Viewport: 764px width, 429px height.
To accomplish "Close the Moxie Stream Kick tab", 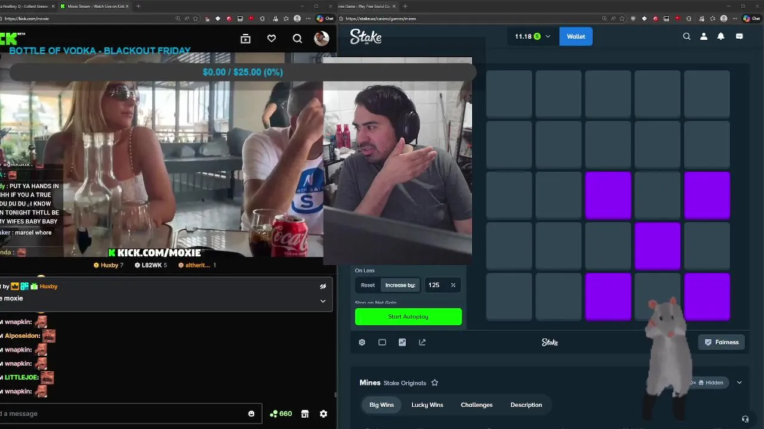I will 127,6.
